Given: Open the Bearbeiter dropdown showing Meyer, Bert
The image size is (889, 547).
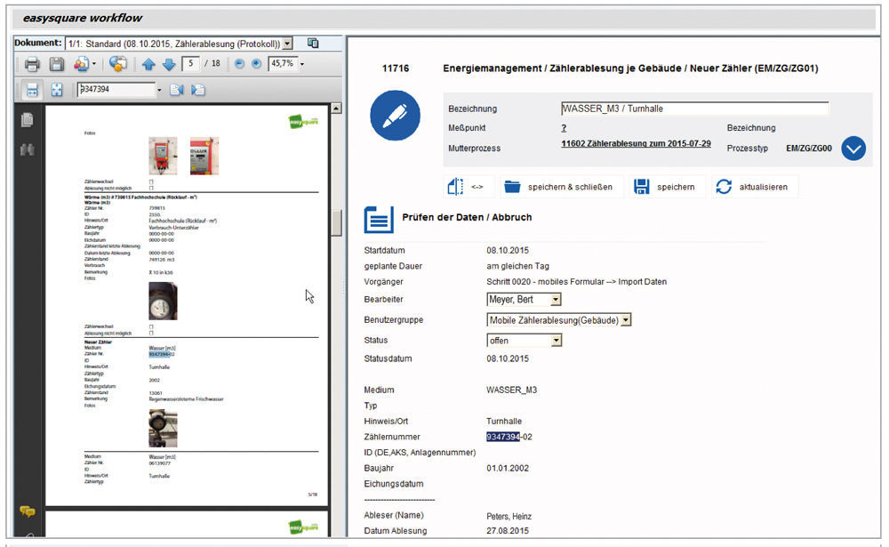Looking at the screenshot, I should pyautogui.click(x=556, y=300).
